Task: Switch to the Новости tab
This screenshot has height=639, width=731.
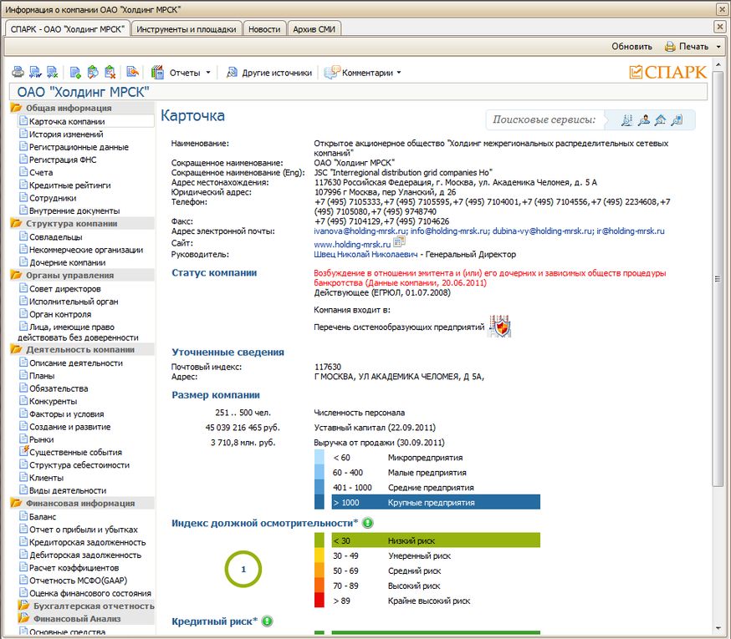Action: point(264,29)
